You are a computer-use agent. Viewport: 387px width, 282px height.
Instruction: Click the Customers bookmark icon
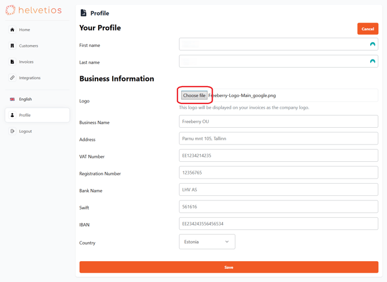click(12, 46)
